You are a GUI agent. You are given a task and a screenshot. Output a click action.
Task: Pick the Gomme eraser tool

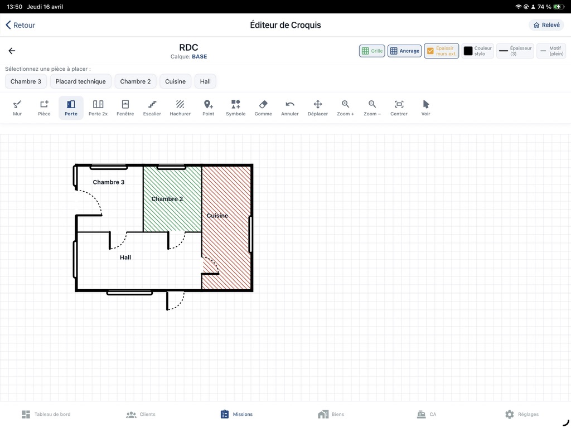[x=263, y=108]
